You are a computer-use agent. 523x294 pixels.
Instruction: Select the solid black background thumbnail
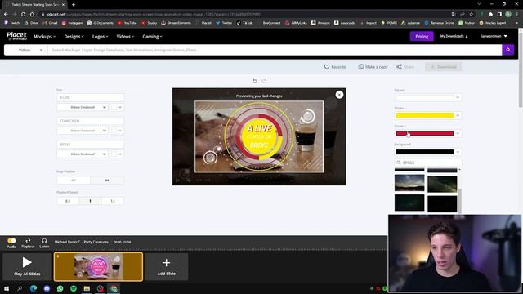click(442, 203)
